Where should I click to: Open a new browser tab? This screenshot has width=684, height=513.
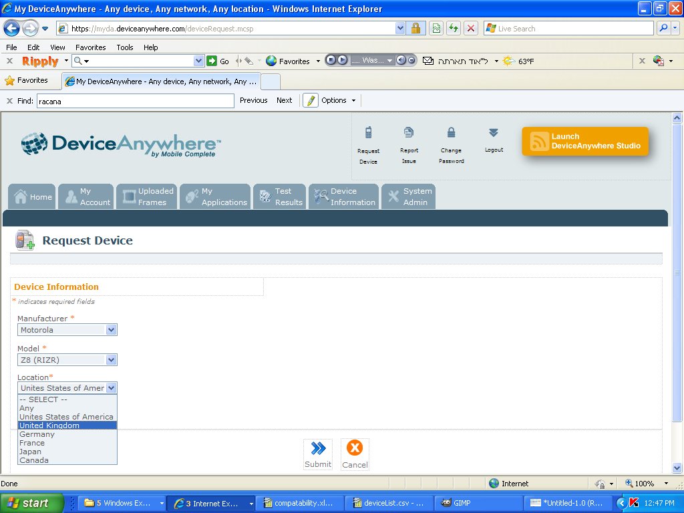click(x=271, y=81)
